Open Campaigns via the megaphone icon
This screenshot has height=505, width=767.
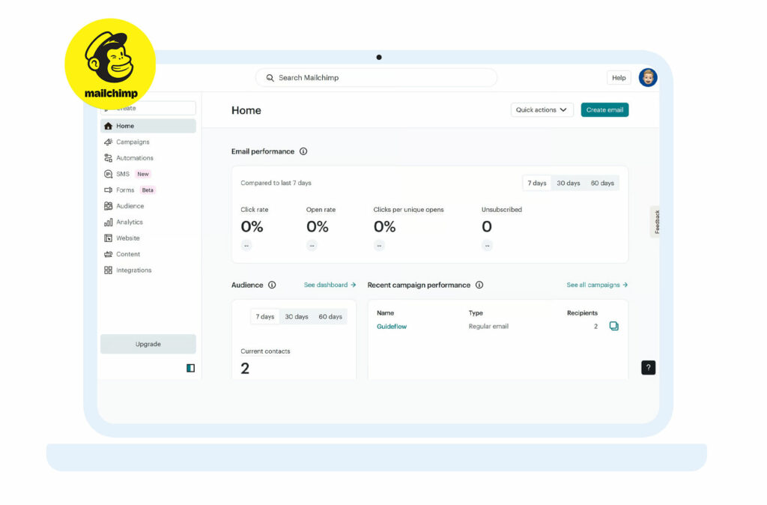(108, 142)
